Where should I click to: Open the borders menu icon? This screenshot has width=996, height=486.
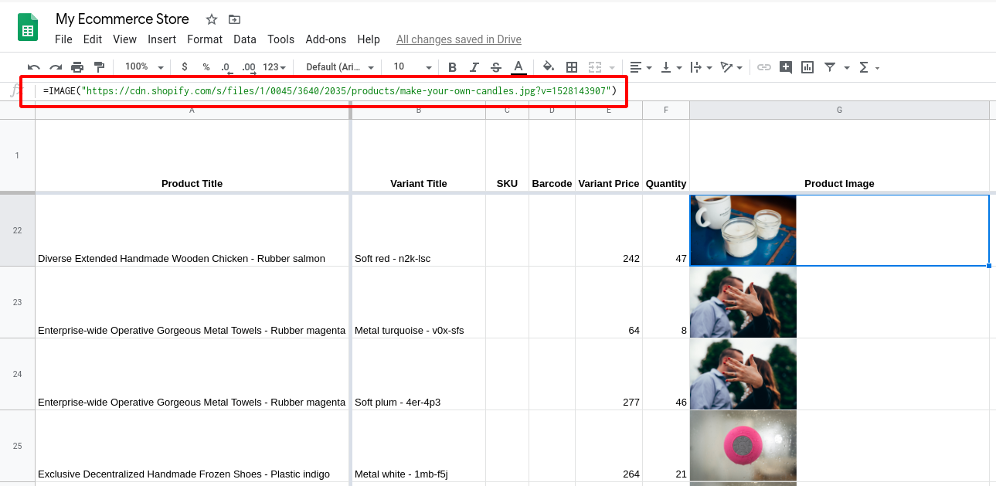571,67
